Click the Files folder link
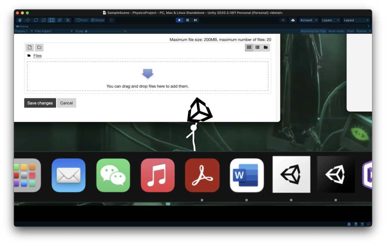Screen dimensions: 386x245 37,56
